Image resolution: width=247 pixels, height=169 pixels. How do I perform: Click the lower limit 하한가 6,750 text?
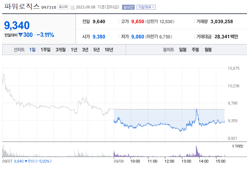coord(158,37)
